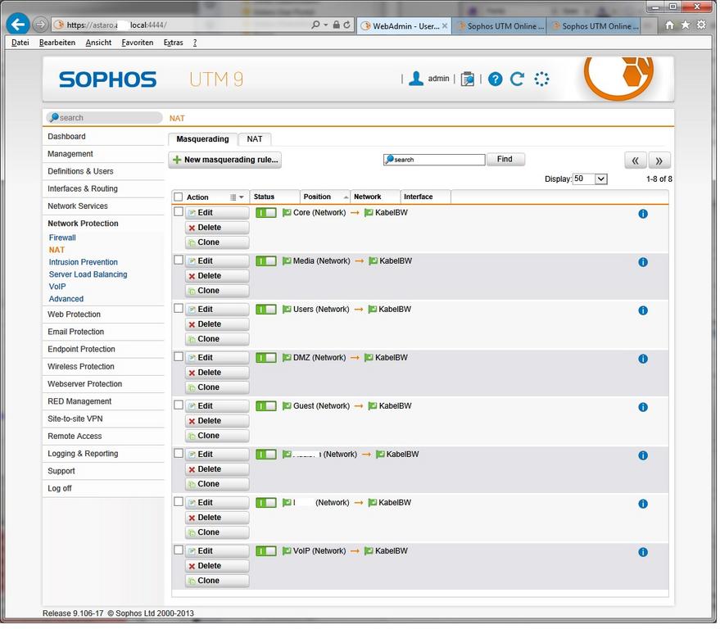Open the Favoriten menu
The width and height of the screenshot is (720, 629).
tap(138, 43)
